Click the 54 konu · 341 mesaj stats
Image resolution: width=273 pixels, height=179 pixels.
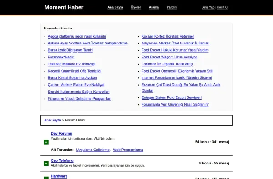click(x=212, y=142)
